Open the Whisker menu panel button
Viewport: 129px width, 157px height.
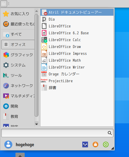4,4
